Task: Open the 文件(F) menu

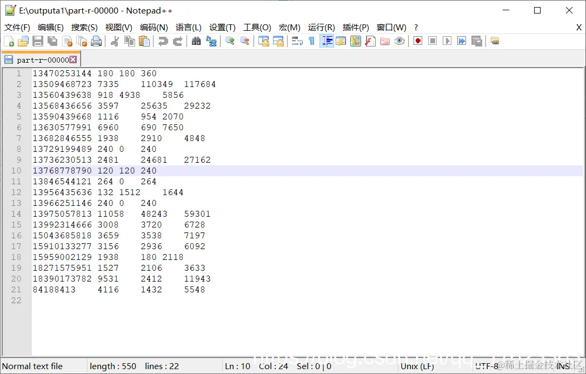Action: point(17,27)
